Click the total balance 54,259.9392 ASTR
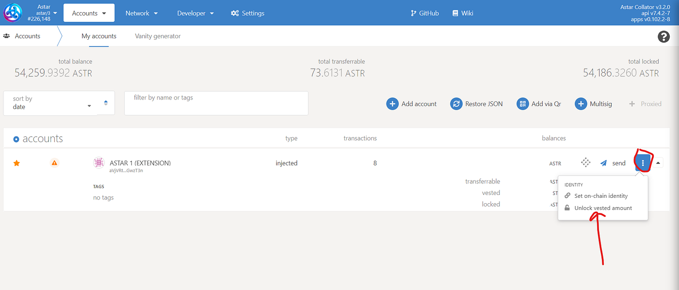The image size is (679, 290). point(53,73)
